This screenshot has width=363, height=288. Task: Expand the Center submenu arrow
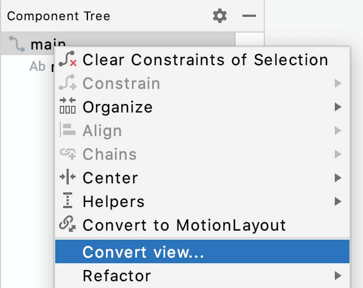[x=338, y=178]
